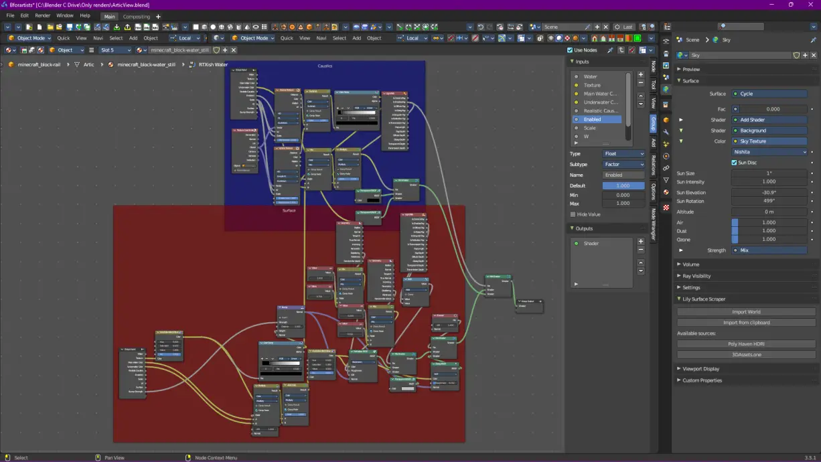Open the Compositing workspace tab

138,16
